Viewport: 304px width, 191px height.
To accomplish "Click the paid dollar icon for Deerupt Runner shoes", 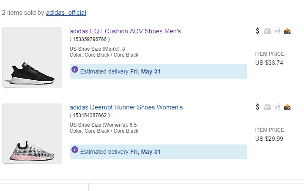I will (x=257, y=107).
